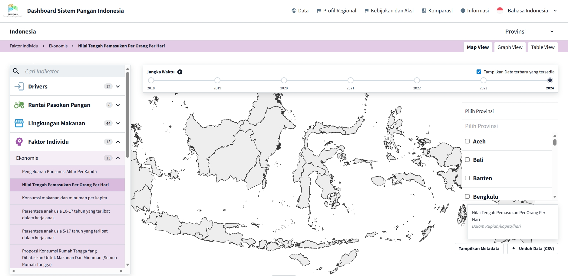Viewport: 568px width, 276px height.
Task: Select 2021 on the timeline slider
Action: click(x=350, y=80)
